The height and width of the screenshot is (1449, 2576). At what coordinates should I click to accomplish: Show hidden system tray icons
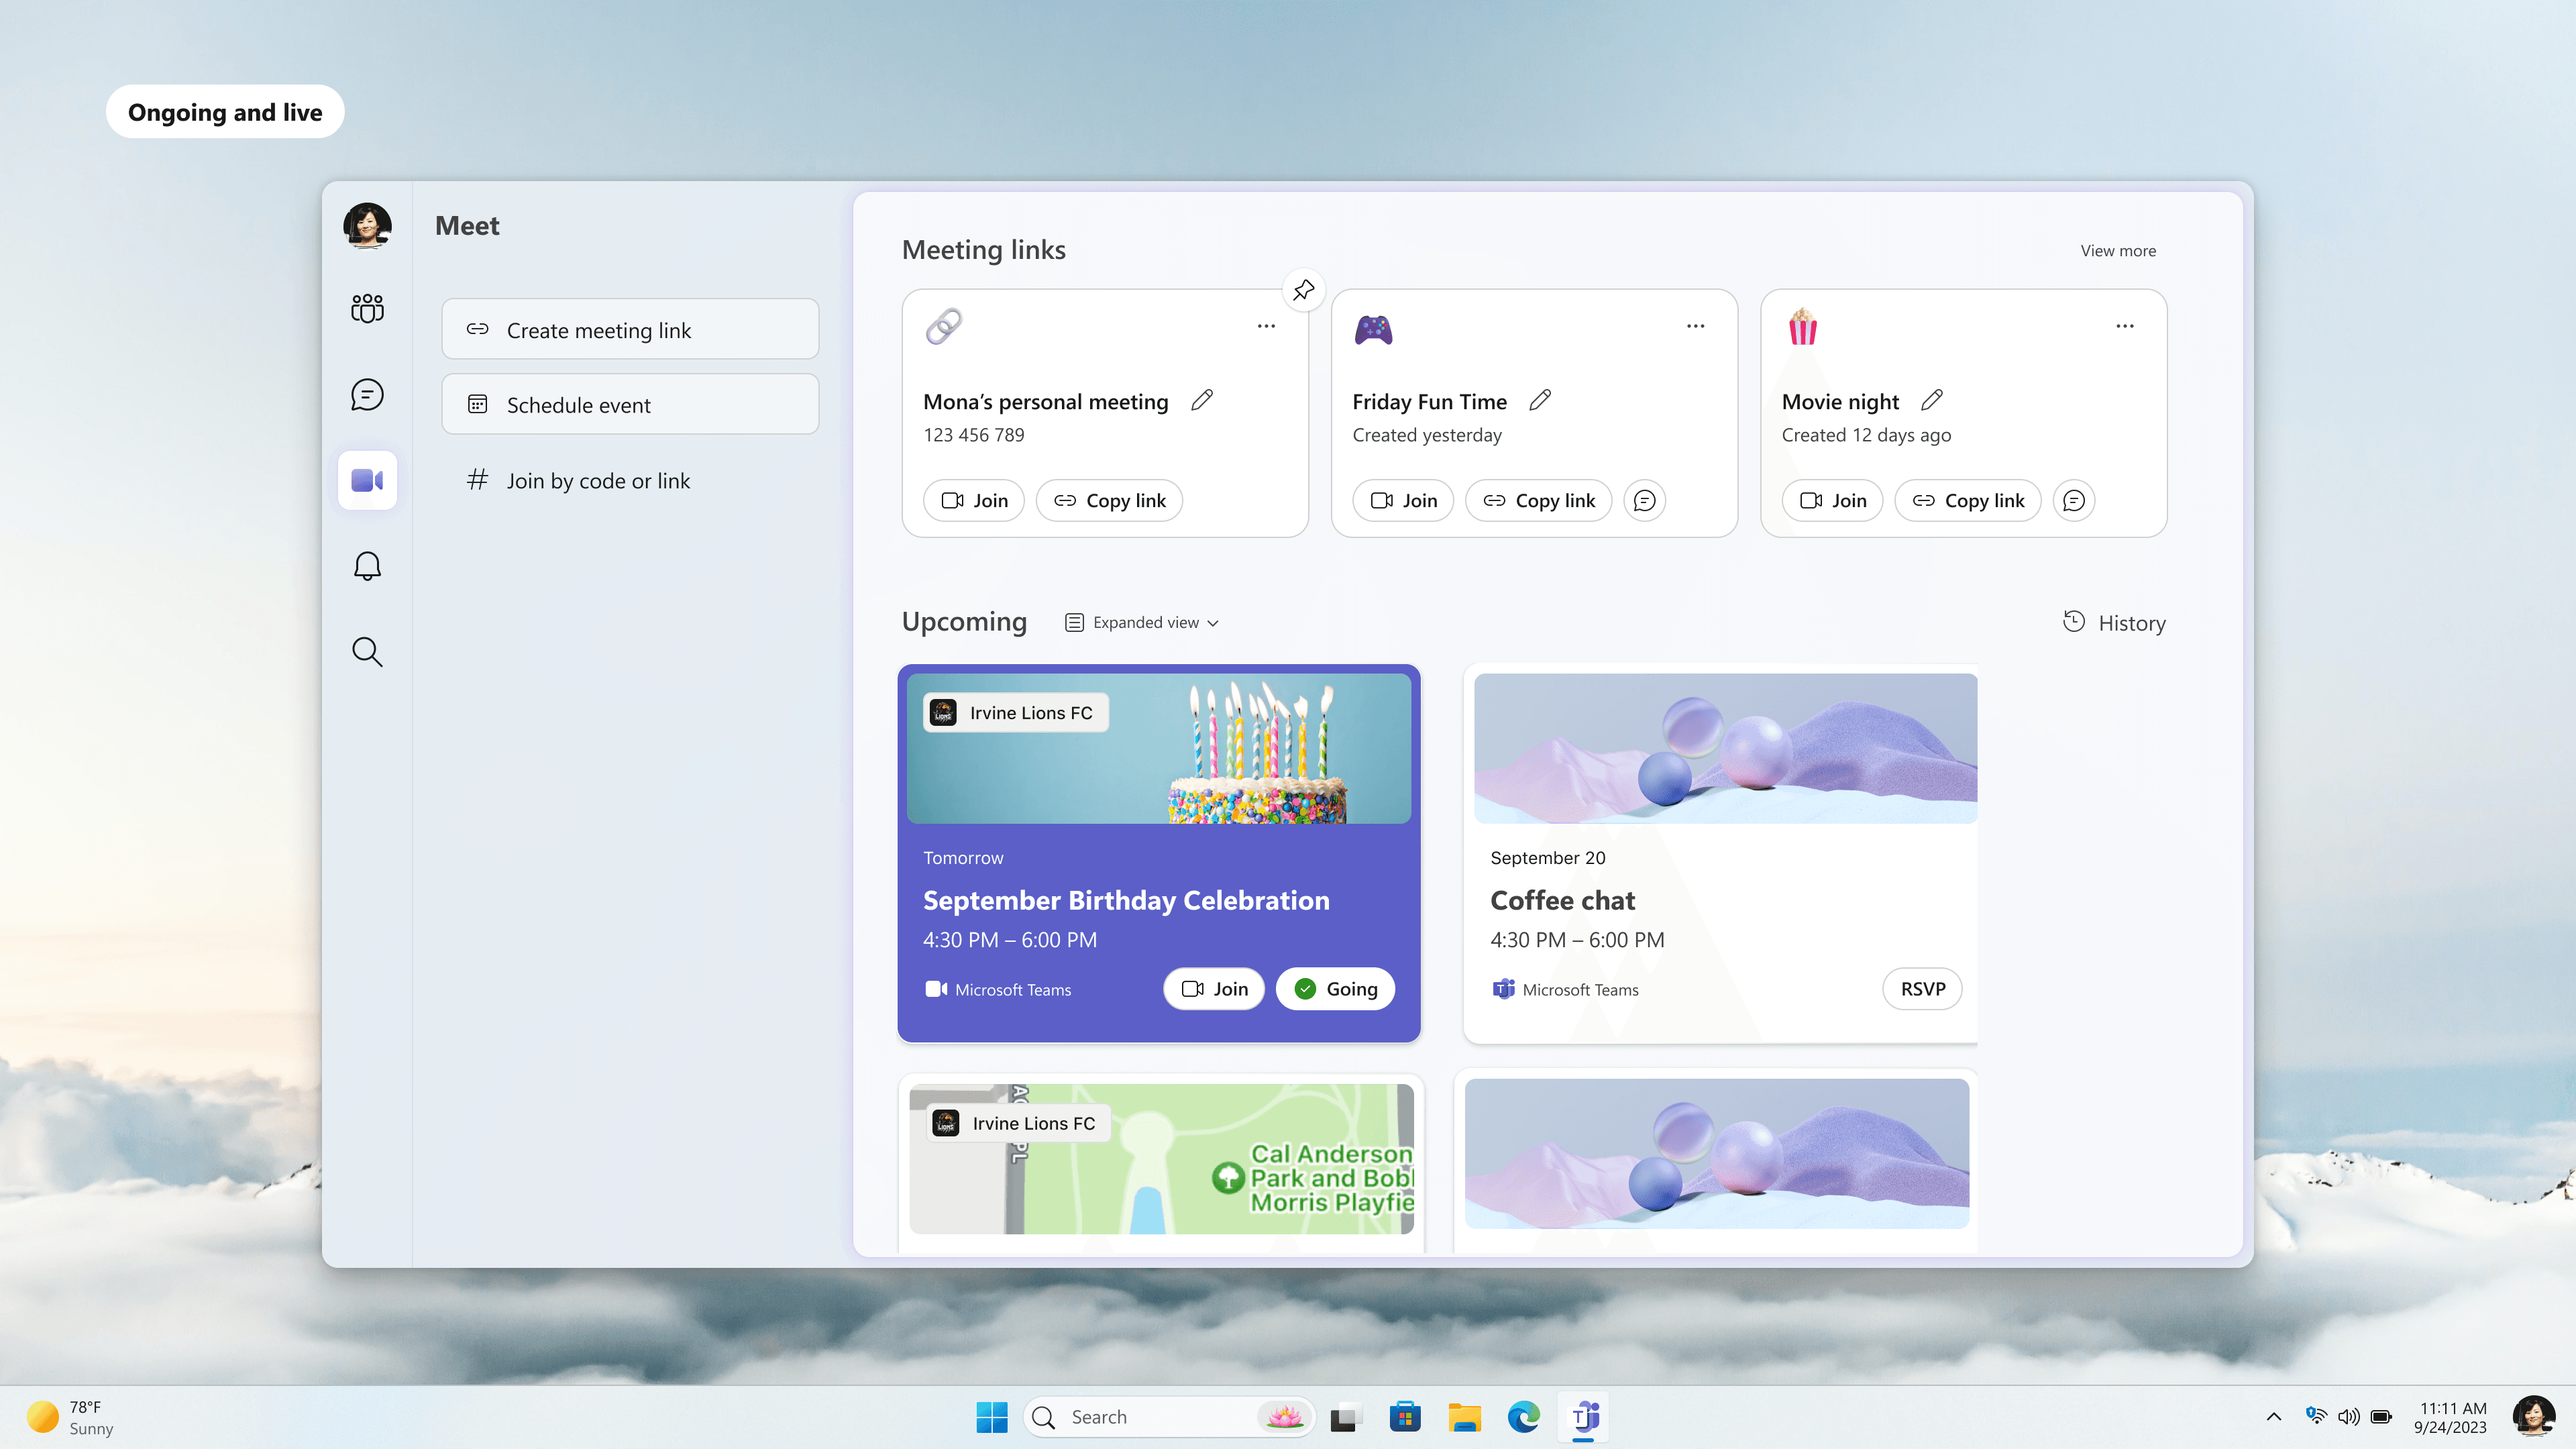[2273, 1416]
